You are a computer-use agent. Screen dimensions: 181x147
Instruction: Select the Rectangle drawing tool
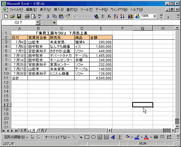[x=87, y=137]
